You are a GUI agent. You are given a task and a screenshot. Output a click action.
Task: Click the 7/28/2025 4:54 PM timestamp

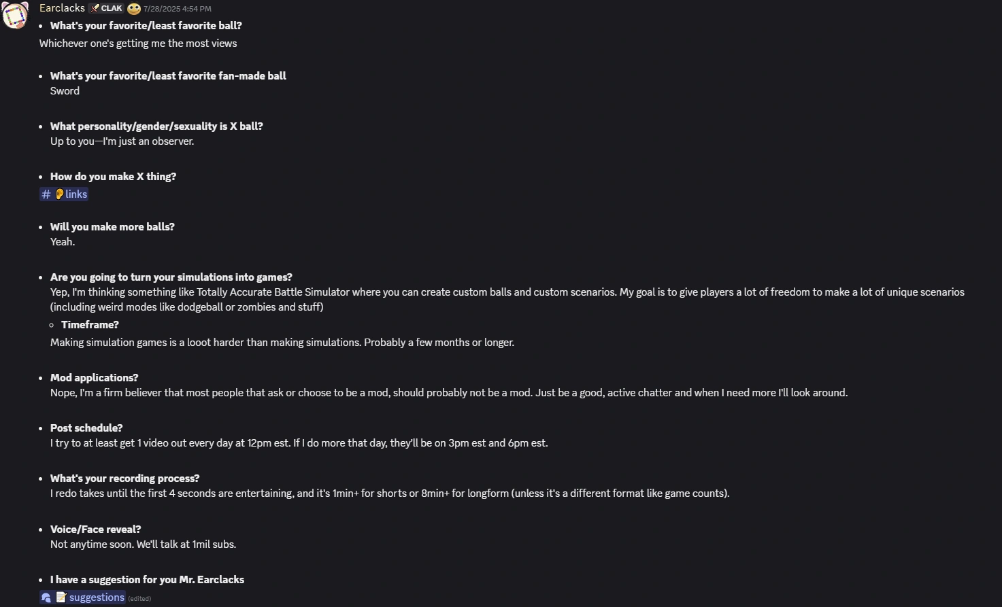[177, 9]
